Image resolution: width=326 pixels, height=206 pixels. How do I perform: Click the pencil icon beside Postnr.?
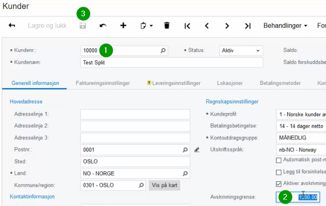pos(197,150)
